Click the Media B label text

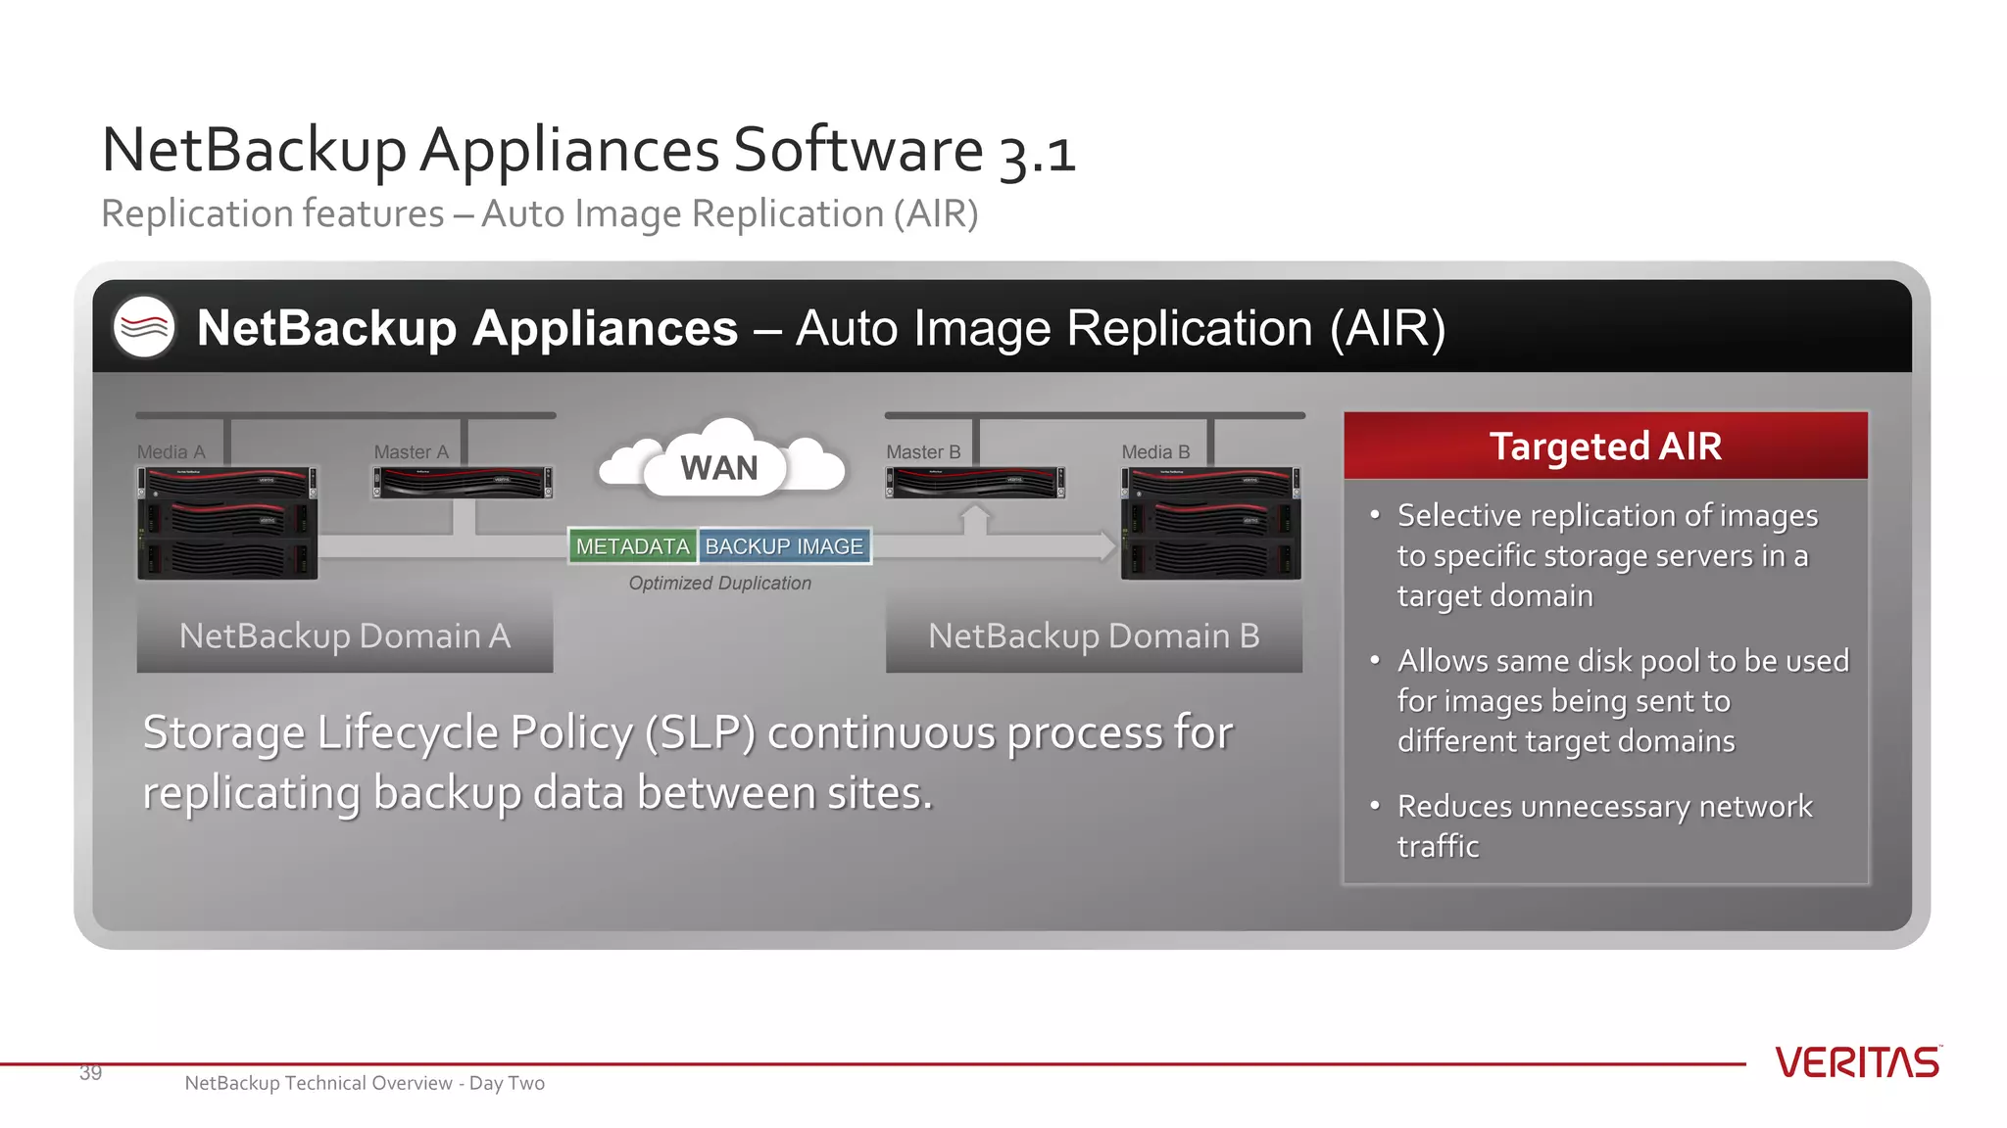(1156, 452)
